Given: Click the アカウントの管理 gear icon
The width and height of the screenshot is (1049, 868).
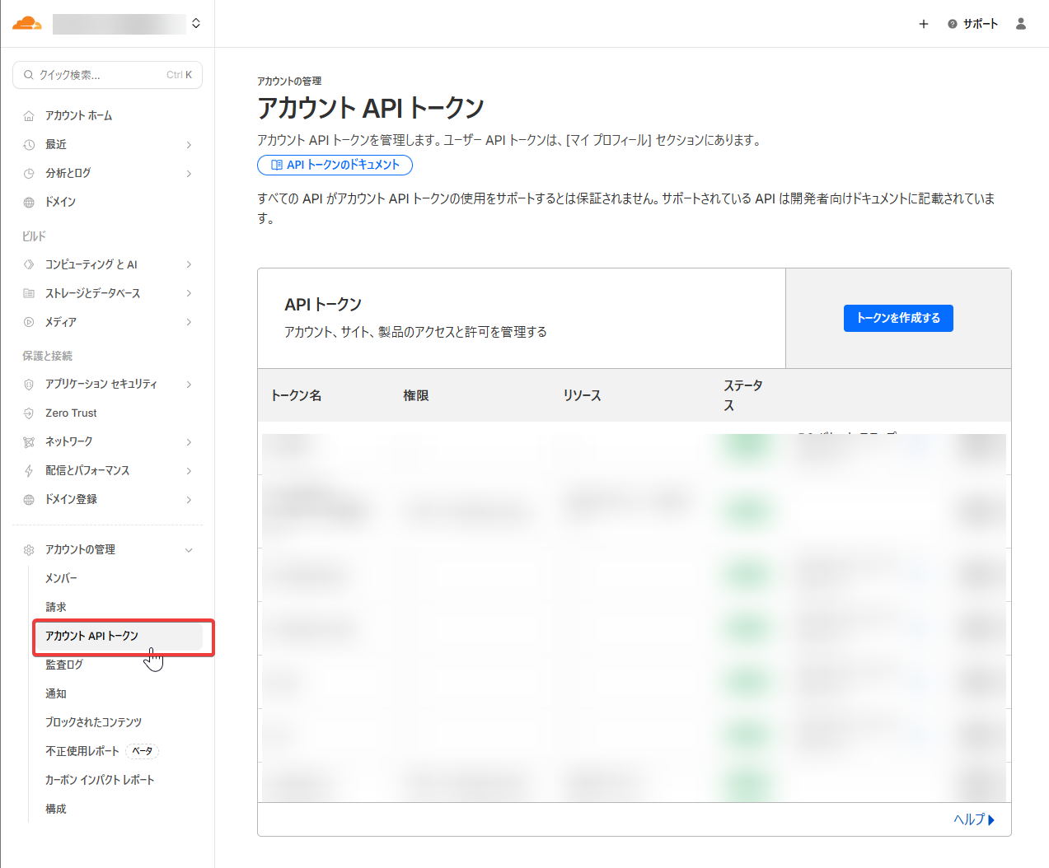Looking at the screenshot, I should coord(29,550).
